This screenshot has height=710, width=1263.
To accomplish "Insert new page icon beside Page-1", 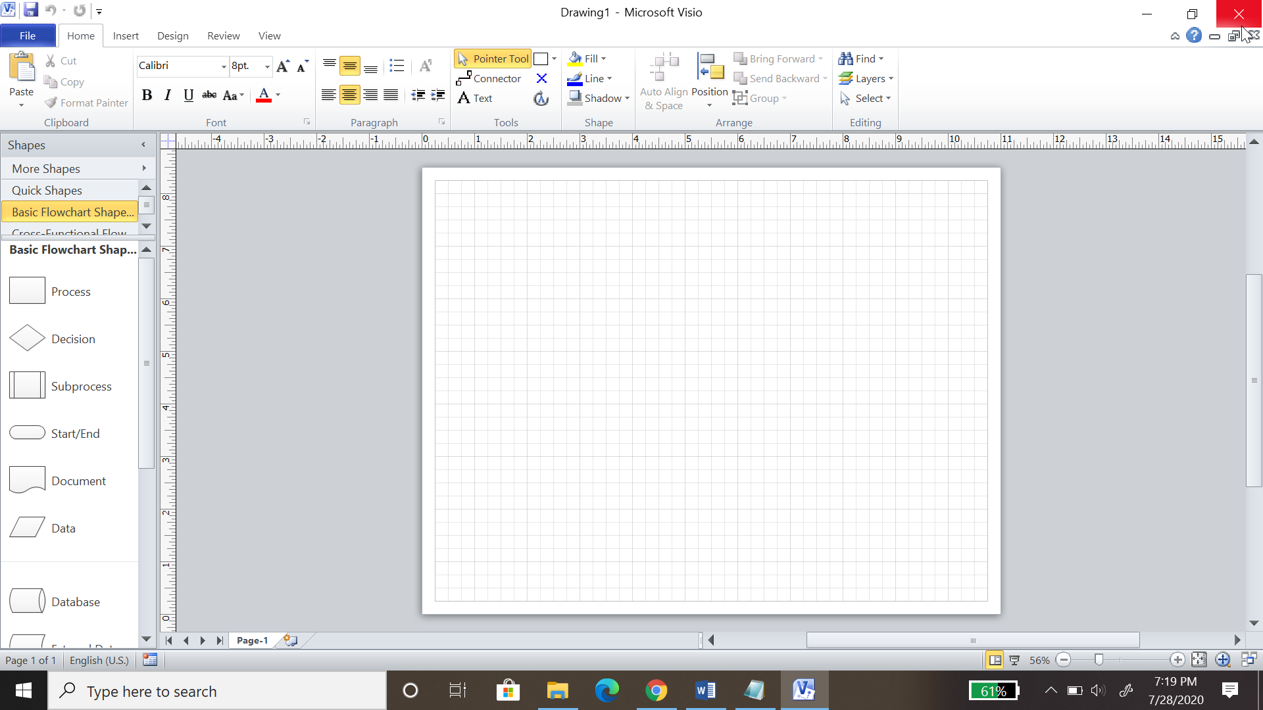I will (290, 640).
